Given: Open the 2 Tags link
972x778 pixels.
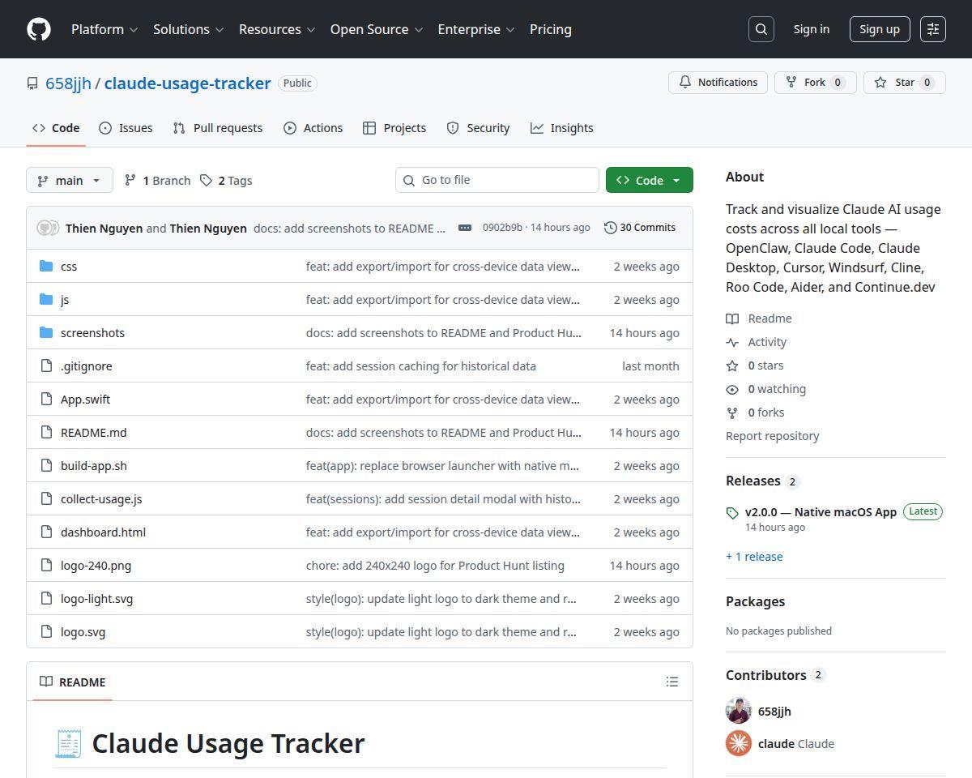Looking at the screenshot, I should click(x=226, y=180).
